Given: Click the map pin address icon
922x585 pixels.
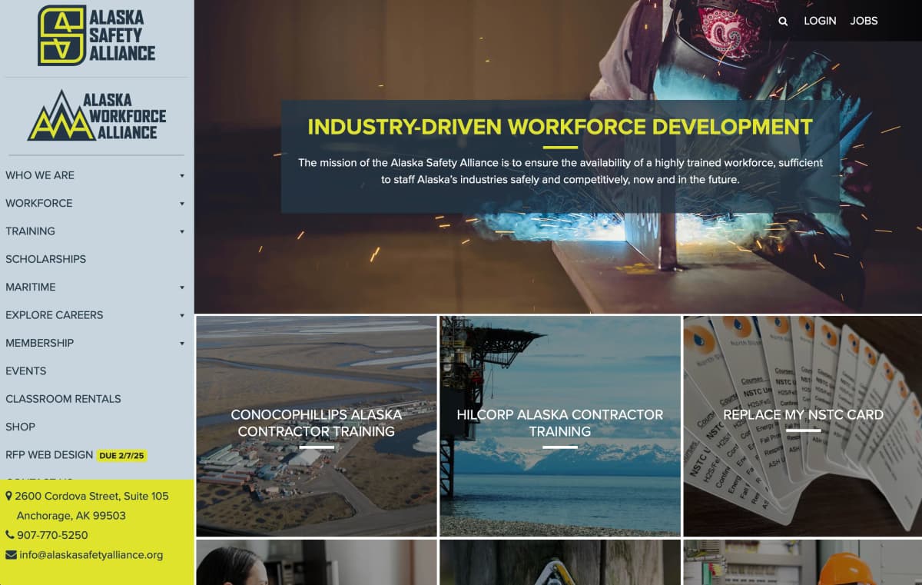Looking at the screenshot, I should [x=9, y=496].
